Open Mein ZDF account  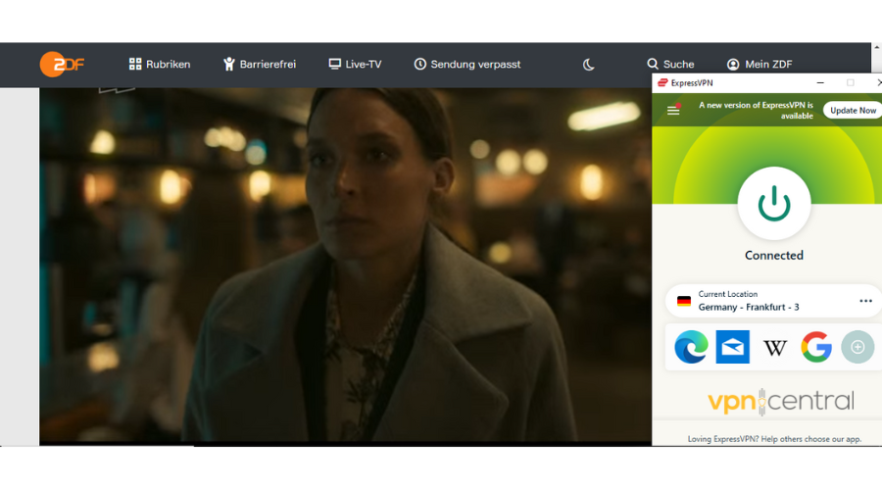click(x=759, y=65)
